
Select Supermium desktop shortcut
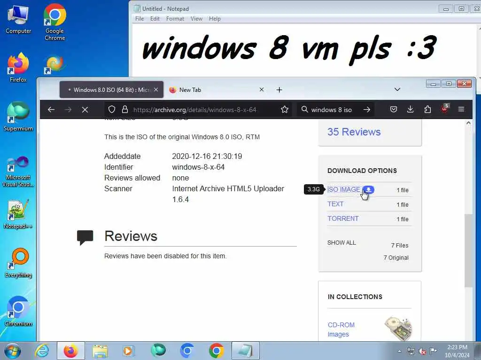point(18,116)
